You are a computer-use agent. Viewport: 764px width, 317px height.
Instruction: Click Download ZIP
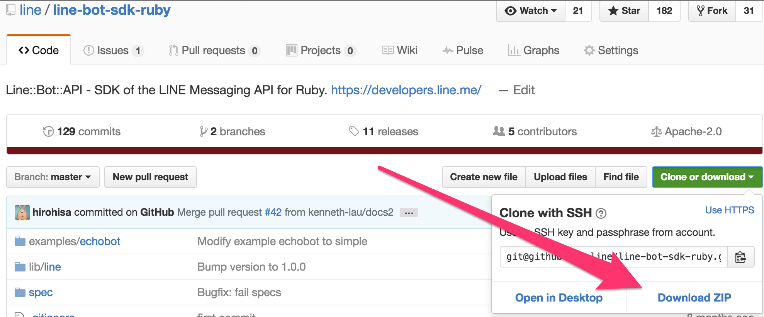(694, 298)
